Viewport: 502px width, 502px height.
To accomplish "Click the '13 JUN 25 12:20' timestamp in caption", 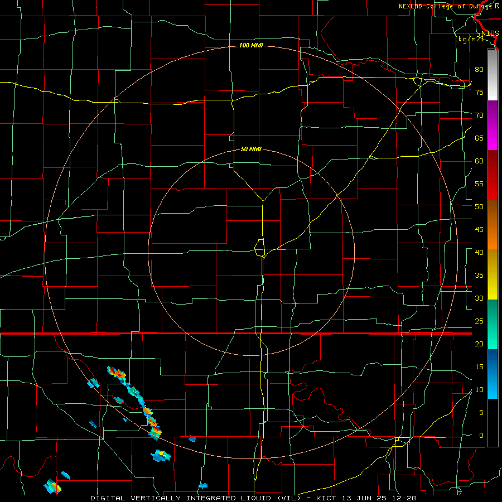I will 380,498.
